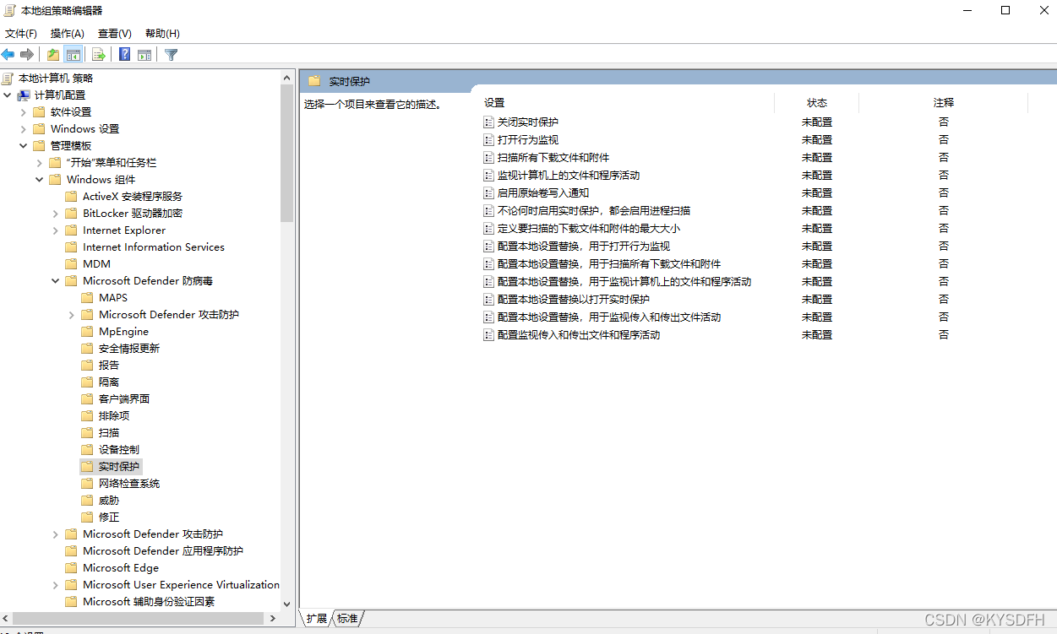Click the policy icon for 打开行为监视
Viewport: 1057px width, 634px height.
[x=488, y=140]
